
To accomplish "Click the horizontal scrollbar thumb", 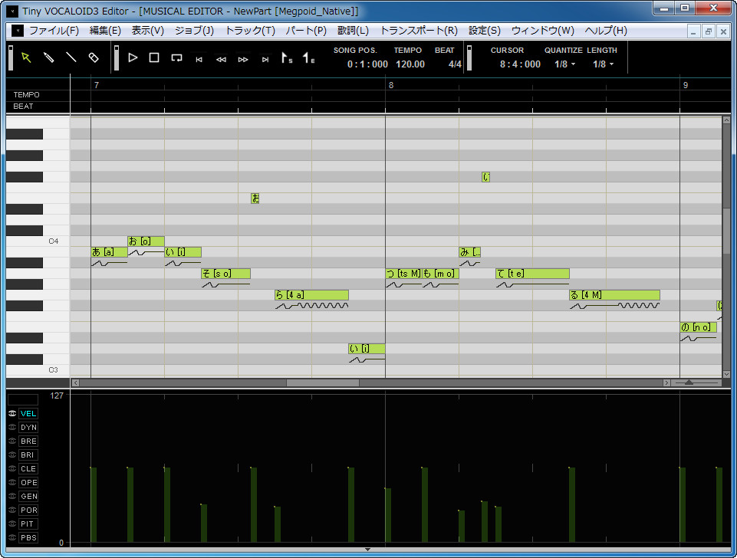I will [323, 382].
